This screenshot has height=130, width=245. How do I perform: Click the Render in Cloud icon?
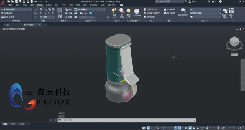(225, 11)
